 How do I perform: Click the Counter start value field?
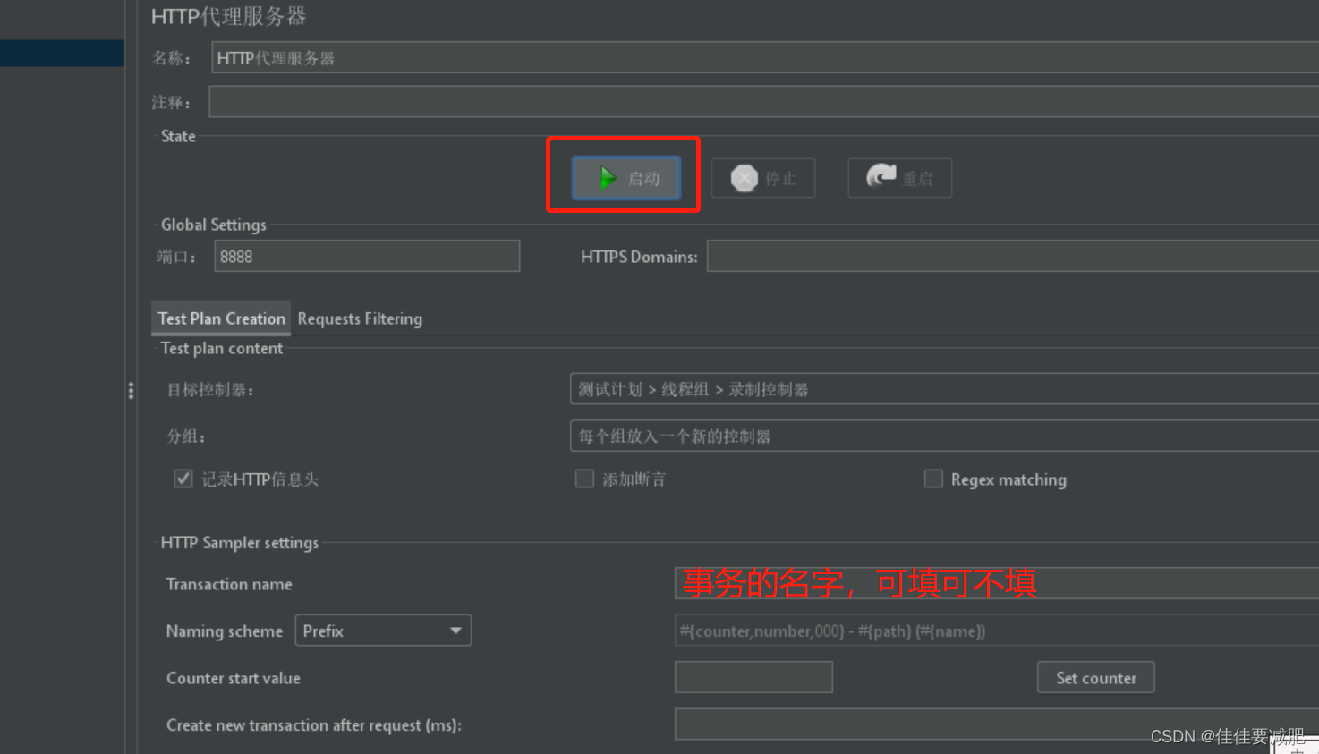[x=753, y=677]
